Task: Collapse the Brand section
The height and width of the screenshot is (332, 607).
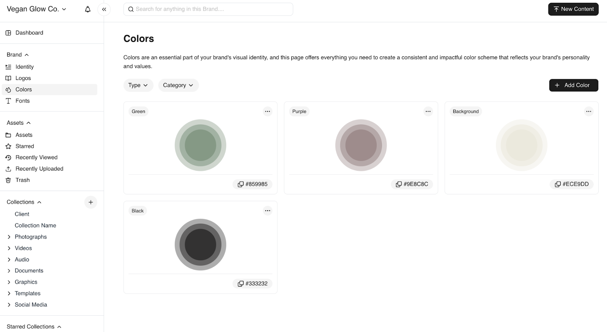Action: click(x=18, y=55)
